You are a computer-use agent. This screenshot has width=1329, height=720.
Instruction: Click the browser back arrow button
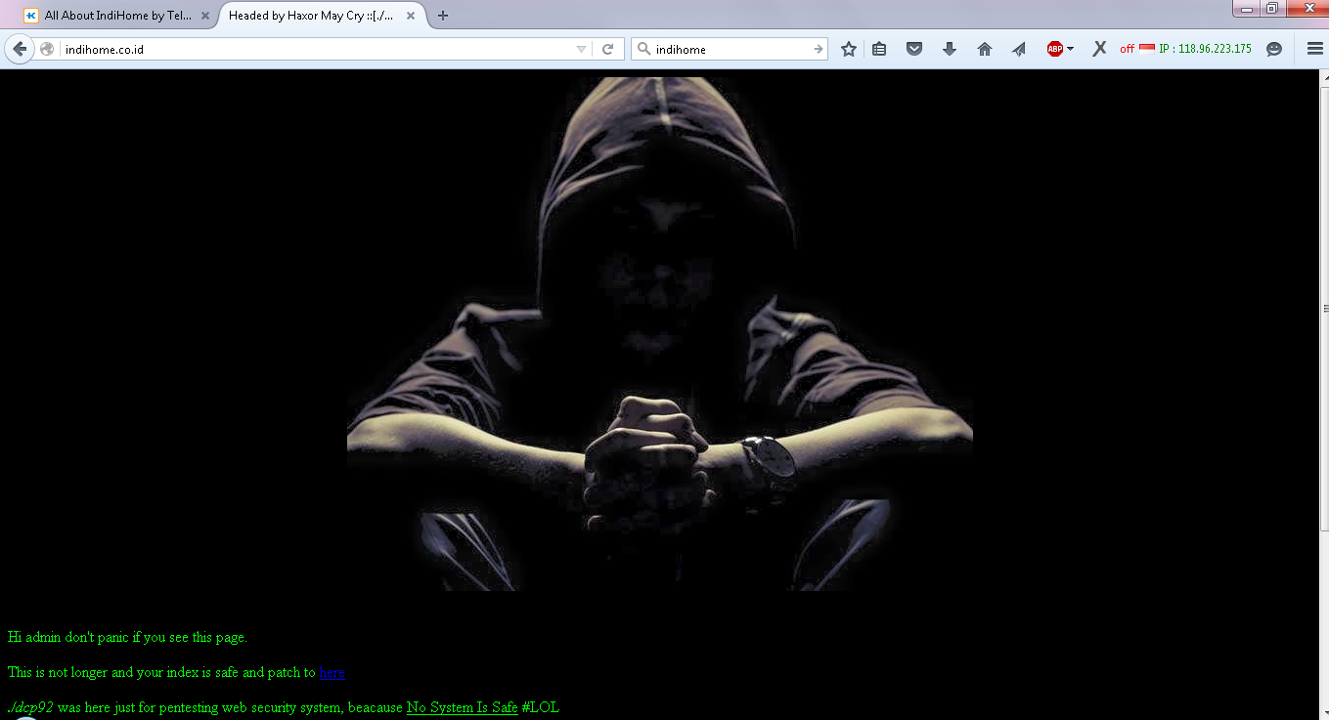pyautogui.click(x=20, y=49)
